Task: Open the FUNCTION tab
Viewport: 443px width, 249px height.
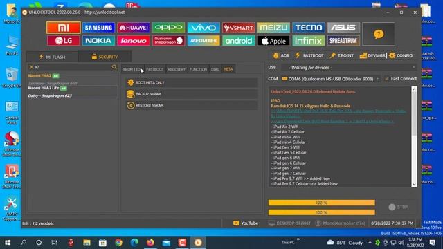Action: tap(199, 69)
